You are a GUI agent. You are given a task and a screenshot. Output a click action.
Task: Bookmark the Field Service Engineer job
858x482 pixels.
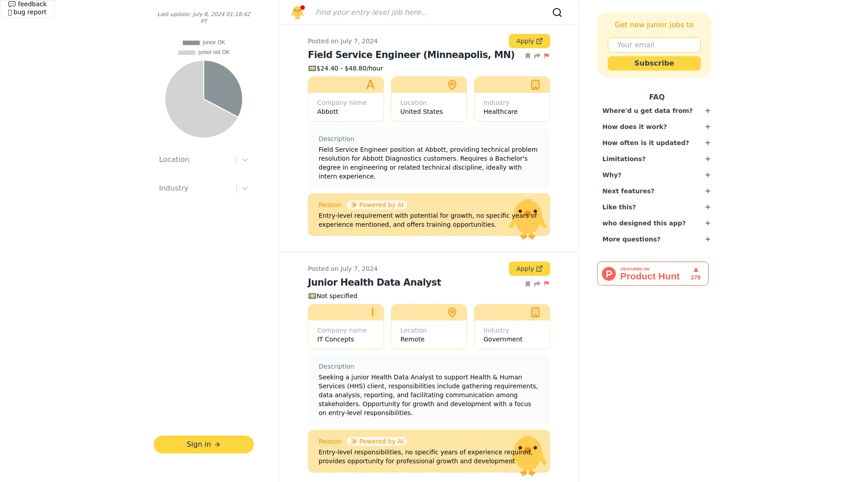528,55
